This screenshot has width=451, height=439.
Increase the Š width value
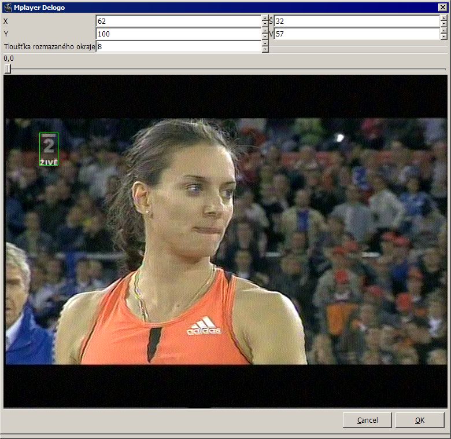tap(444, 18)
